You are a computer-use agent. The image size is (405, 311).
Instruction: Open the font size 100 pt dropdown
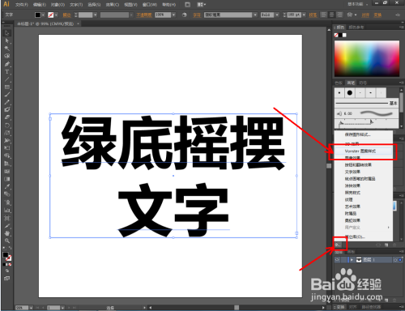[x=304, y=15]
